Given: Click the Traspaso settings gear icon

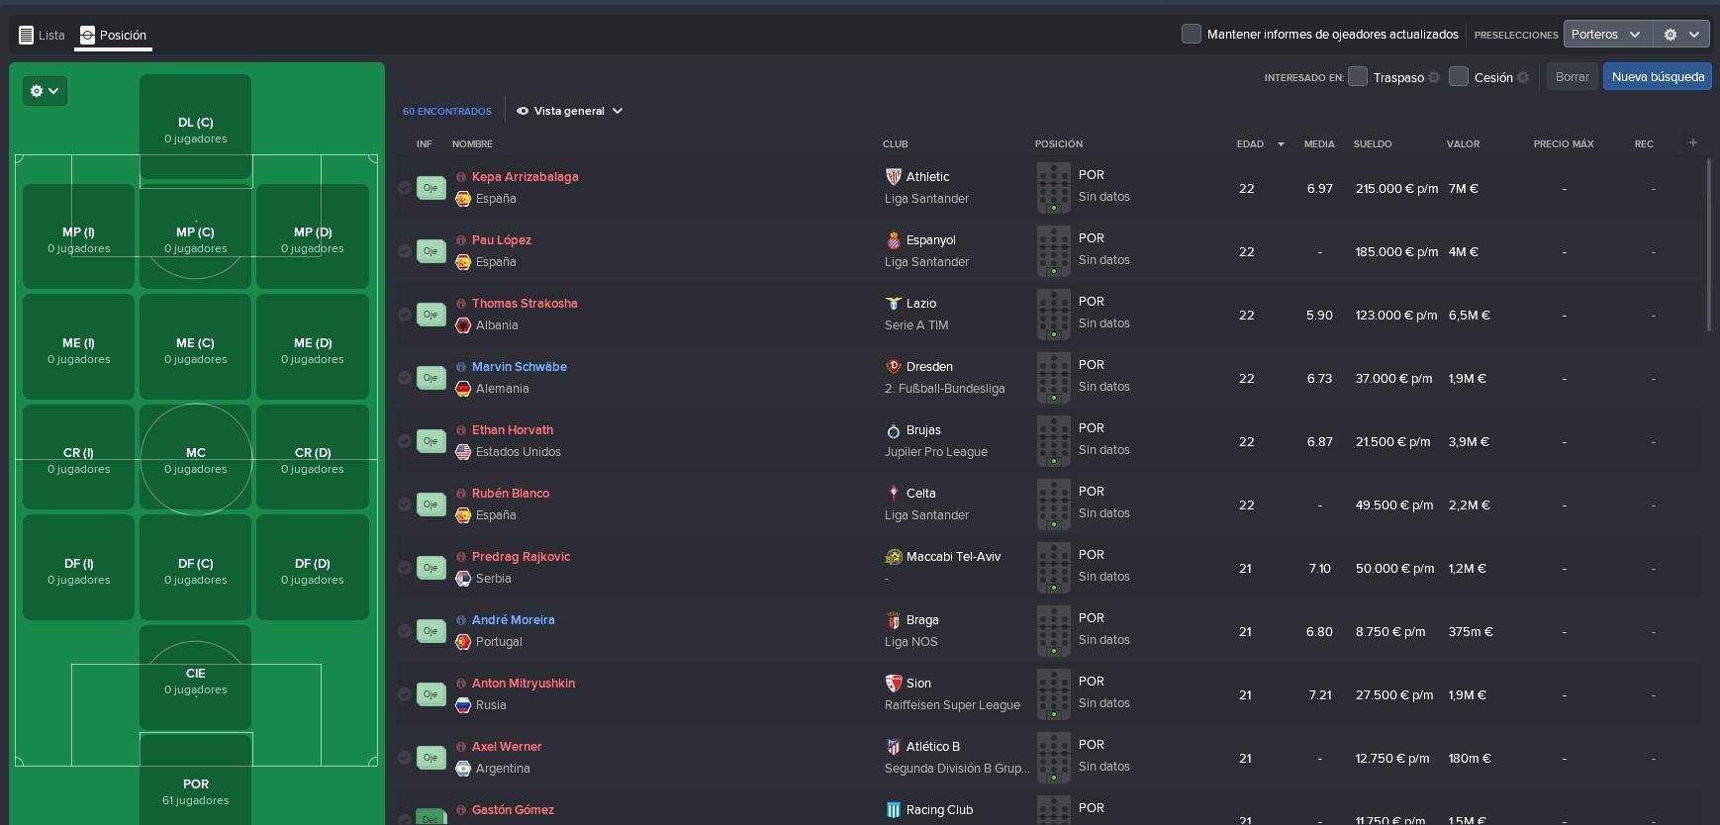Looking at the screenshot, I should tap(1434, 78).
